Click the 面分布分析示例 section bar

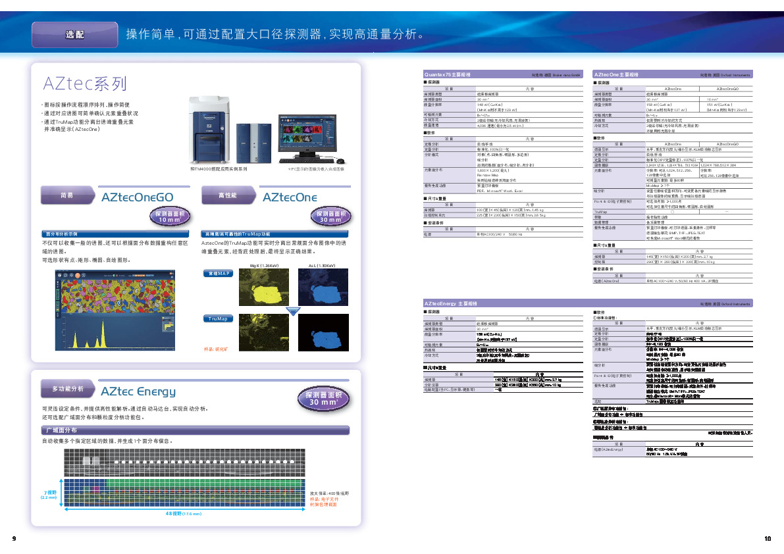[115, 234]
